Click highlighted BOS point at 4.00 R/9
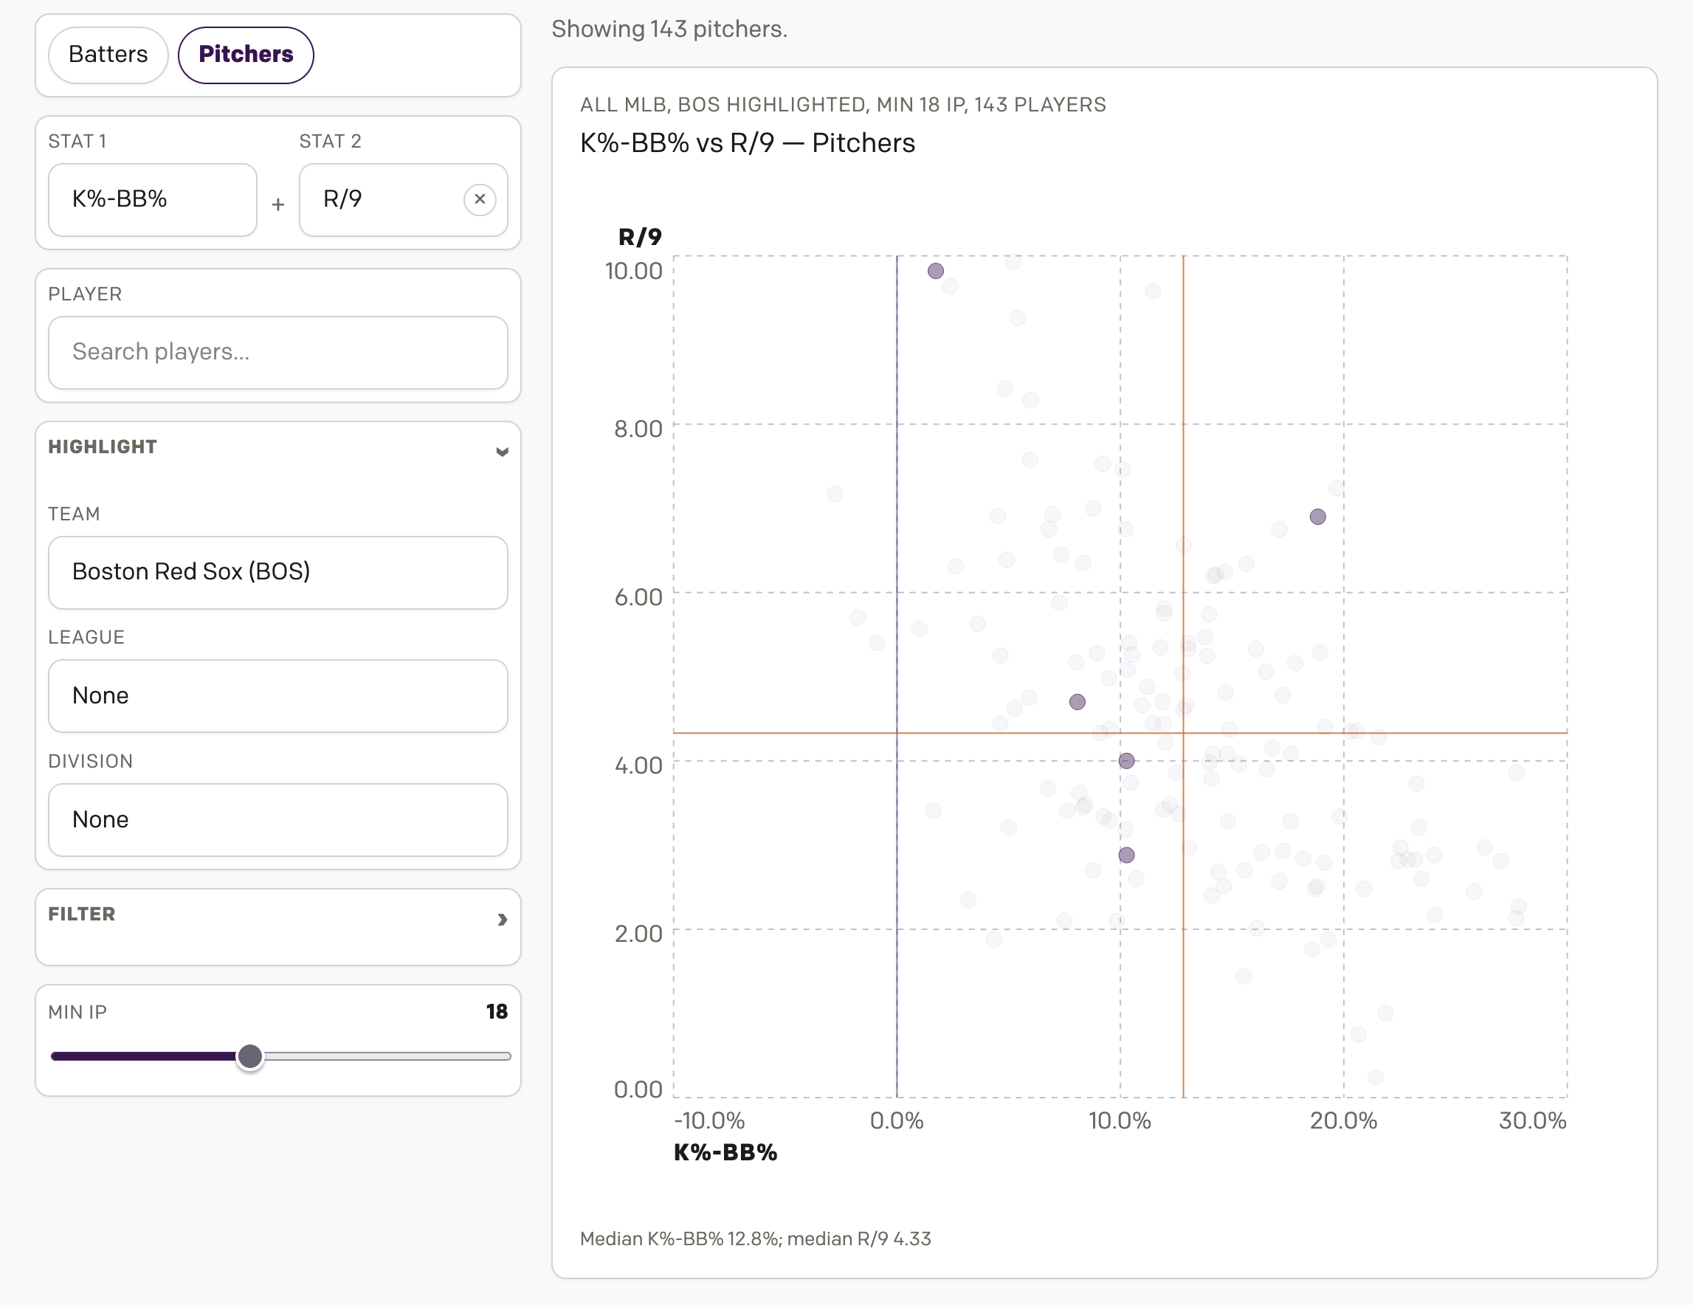Image resolution: width=1693 pixels, height=1305 pixels. (1126, 761)
